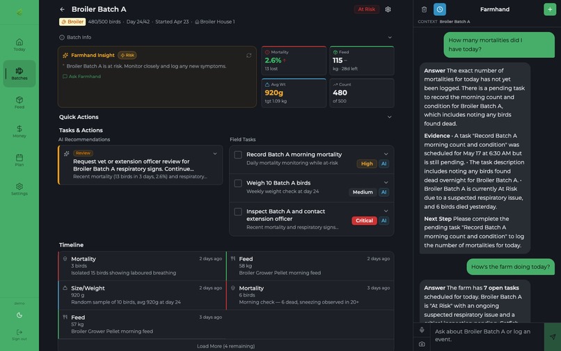Open the Count 480 stat card
The height and width of the screenshot is (351, 561).
coord(362,93)
